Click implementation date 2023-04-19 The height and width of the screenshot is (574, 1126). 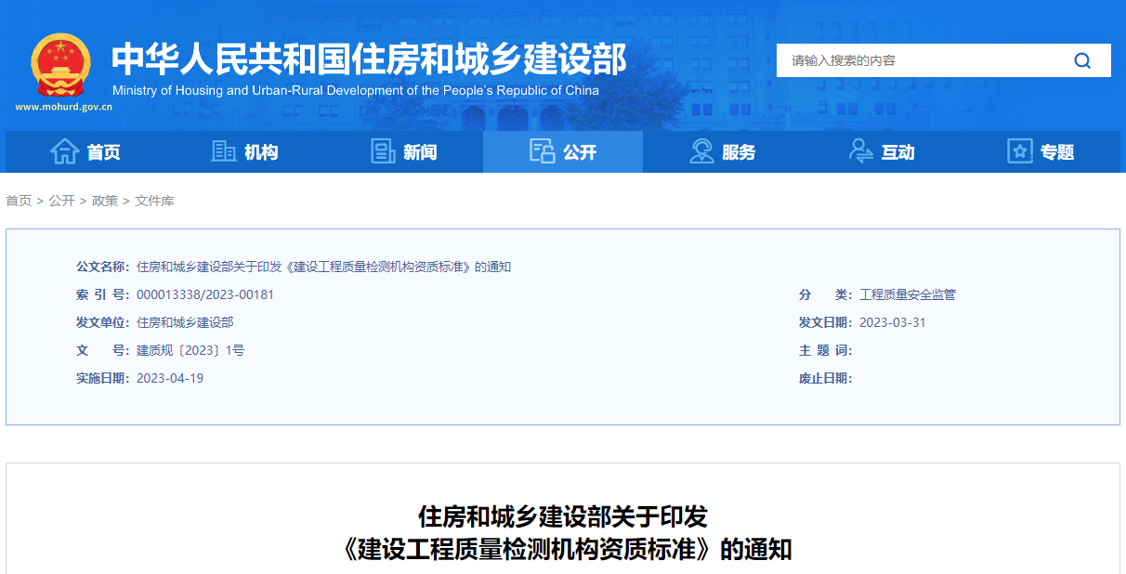click(x=170, y=378)
